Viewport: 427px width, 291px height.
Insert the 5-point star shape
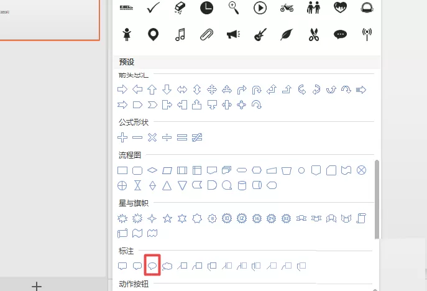tap(167, 218)
